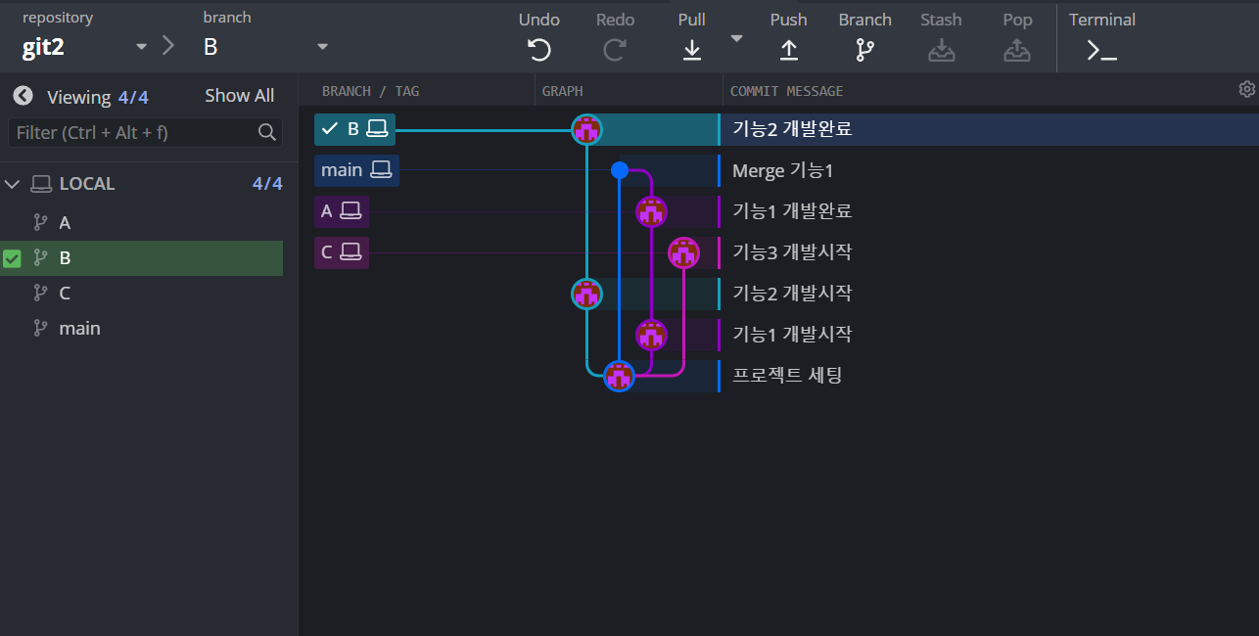Viewport: 1259px width, 636px height.
Task: Click the breadcrumb chevron after git2
Action: click(x=168, y=45)
